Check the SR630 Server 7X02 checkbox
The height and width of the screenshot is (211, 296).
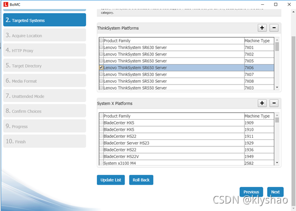coord(101,54)
